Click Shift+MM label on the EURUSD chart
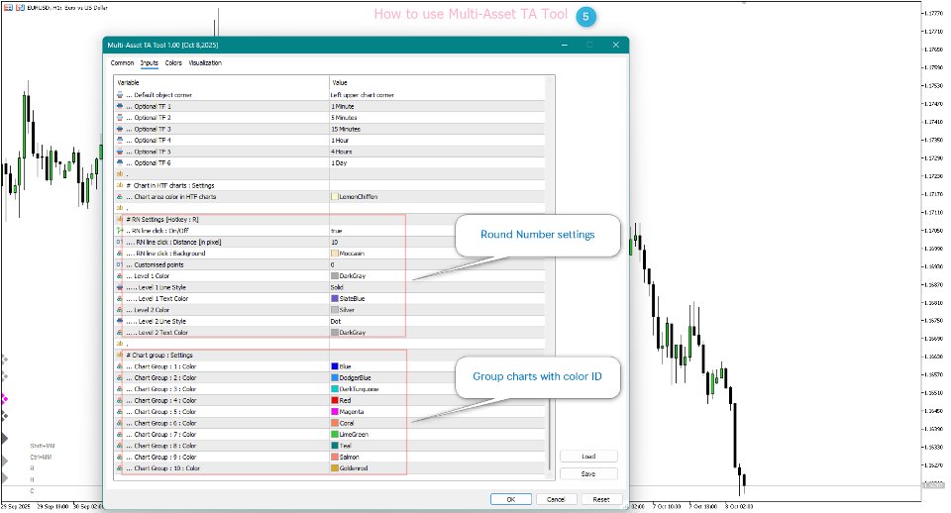Viewport: 951px width, 513px height. 43,446
